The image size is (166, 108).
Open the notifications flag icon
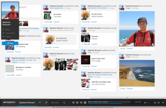point(40,102)
